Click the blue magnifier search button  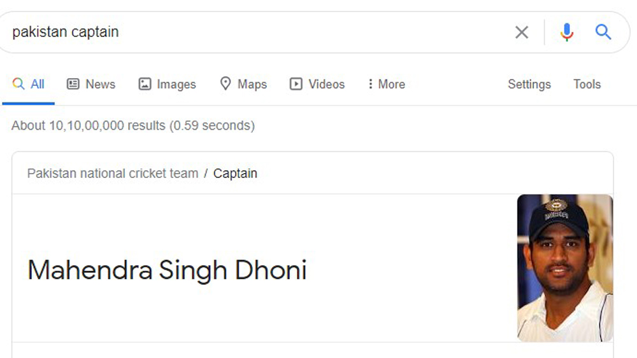(603, 32)
